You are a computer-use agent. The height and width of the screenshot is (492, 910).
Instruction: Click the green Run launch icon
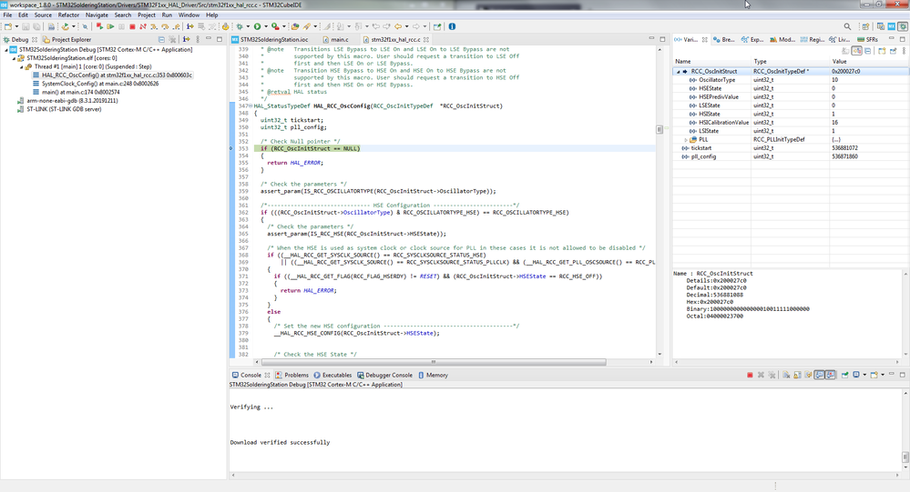(257, 26)
